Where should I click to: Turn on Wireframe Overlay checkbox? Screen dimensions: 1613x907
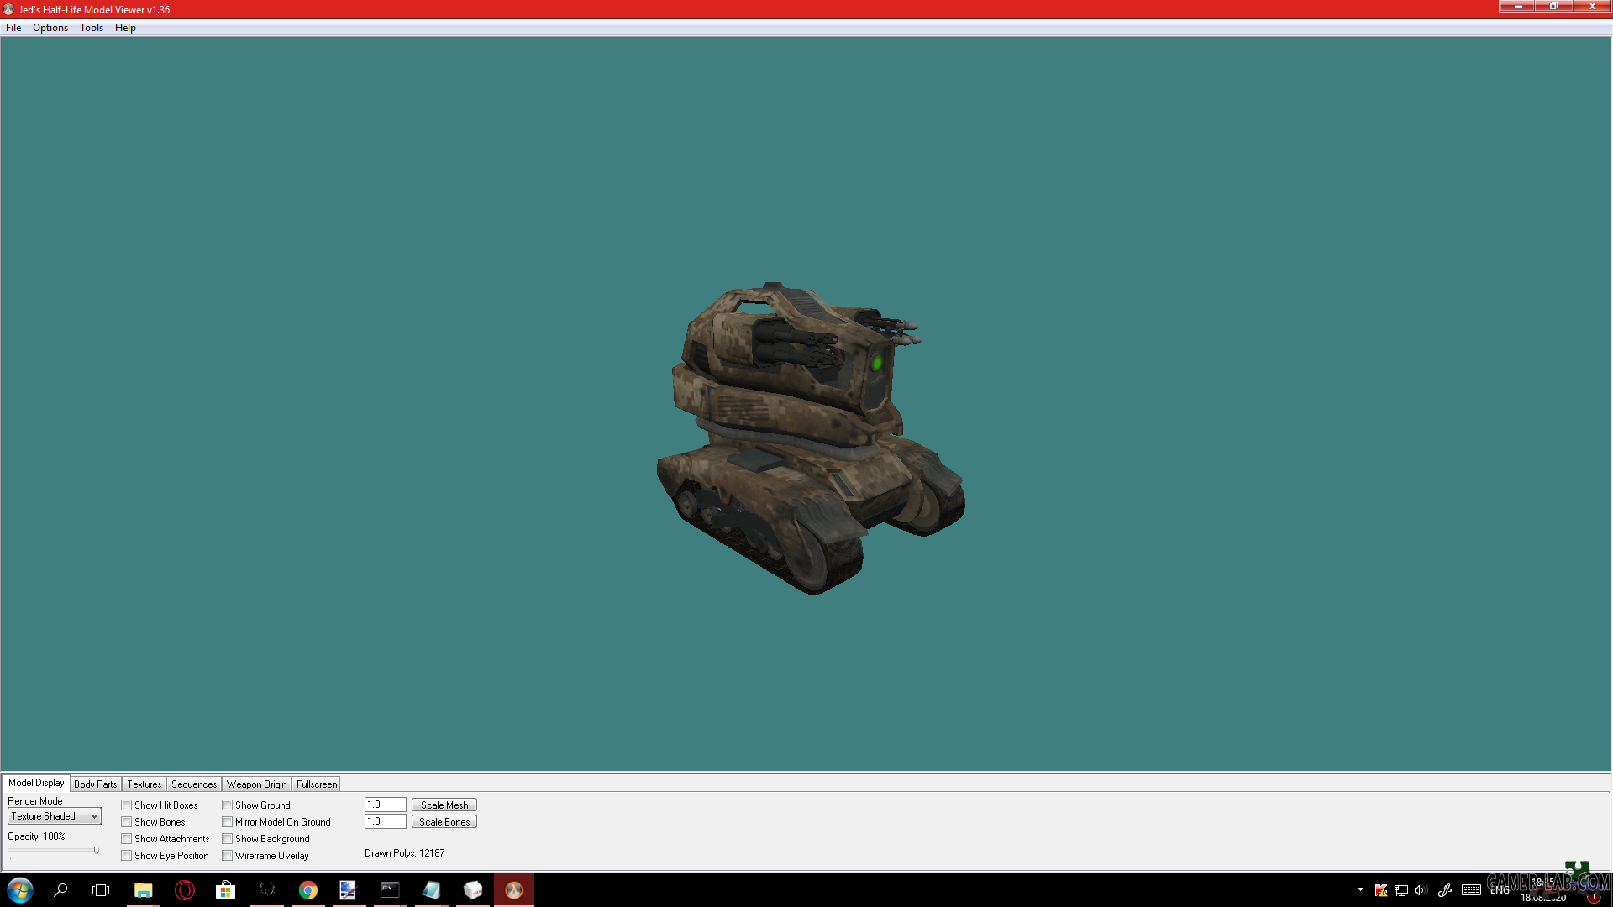coord(228,856)
